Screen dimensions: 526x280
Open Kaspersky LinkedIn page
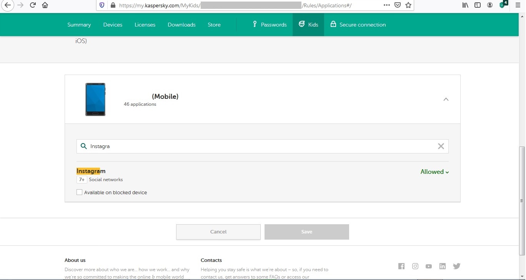click(x=443, y=266)
